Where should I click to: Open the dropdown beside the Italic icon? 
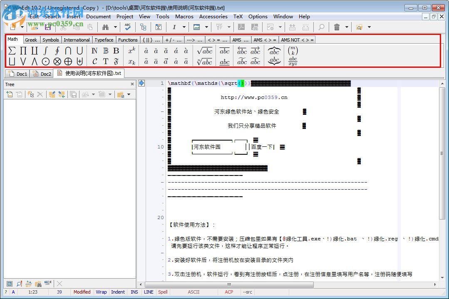click(184, 27)
